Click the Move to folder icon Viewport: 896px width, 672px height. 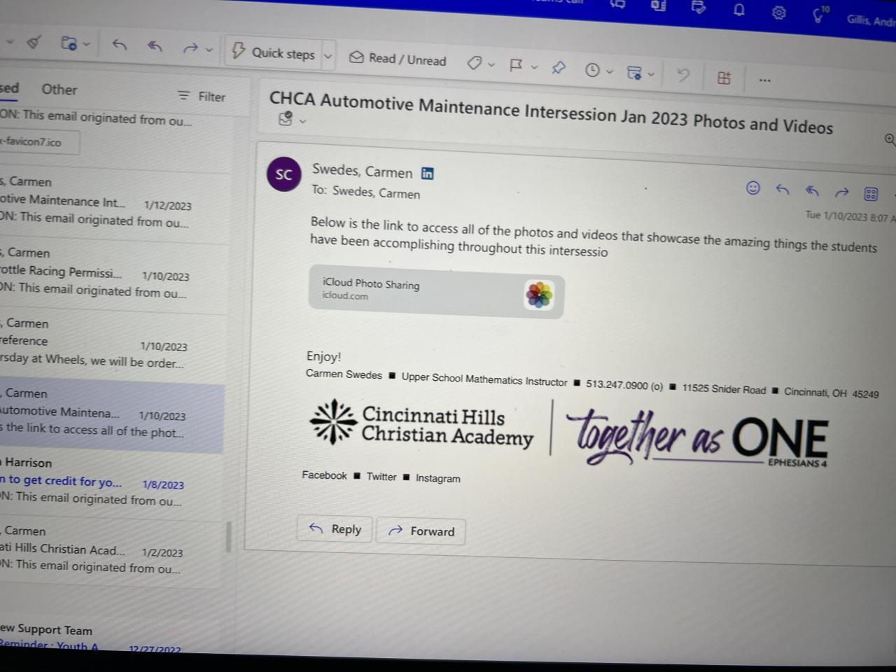click(69, 43)
